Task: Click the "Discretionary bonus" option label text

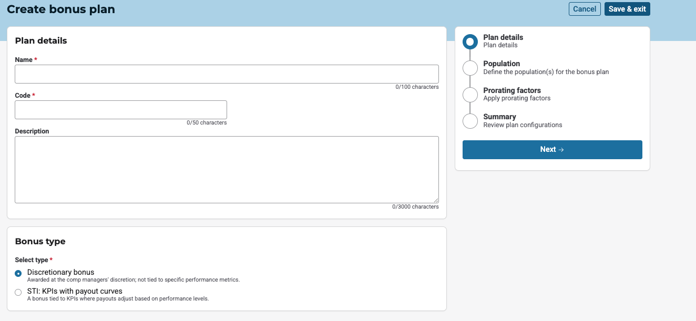Action: tap(60, 272)
